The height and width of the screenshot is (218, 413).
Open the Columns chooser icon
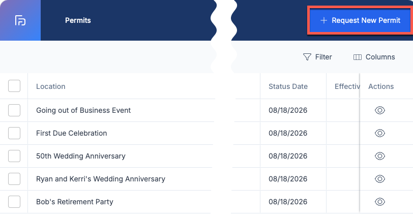[x=357, y=57]
